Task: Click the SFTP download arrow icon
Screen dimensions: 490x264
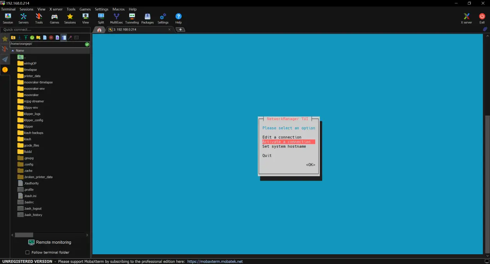Action: [20, 37]
